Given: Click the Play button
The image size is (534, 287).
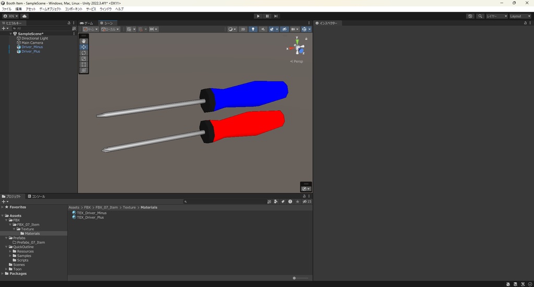Looking at the screenshot, I should [x=258, y=16].
